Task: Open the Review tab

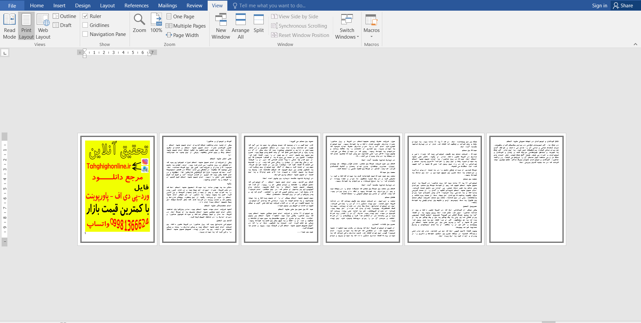Action: (x=194, y=5)
